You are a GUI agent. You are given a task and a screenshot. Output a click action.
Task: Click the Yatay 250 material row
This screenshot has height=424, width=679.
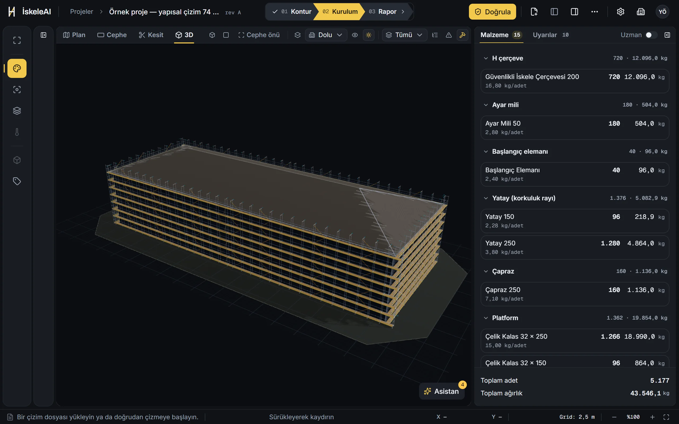pyautogui.click(x=574, y=248)
